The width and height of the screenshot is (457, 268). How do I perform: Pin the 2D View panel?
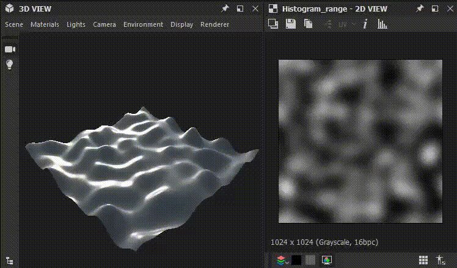tap(419, 9)
